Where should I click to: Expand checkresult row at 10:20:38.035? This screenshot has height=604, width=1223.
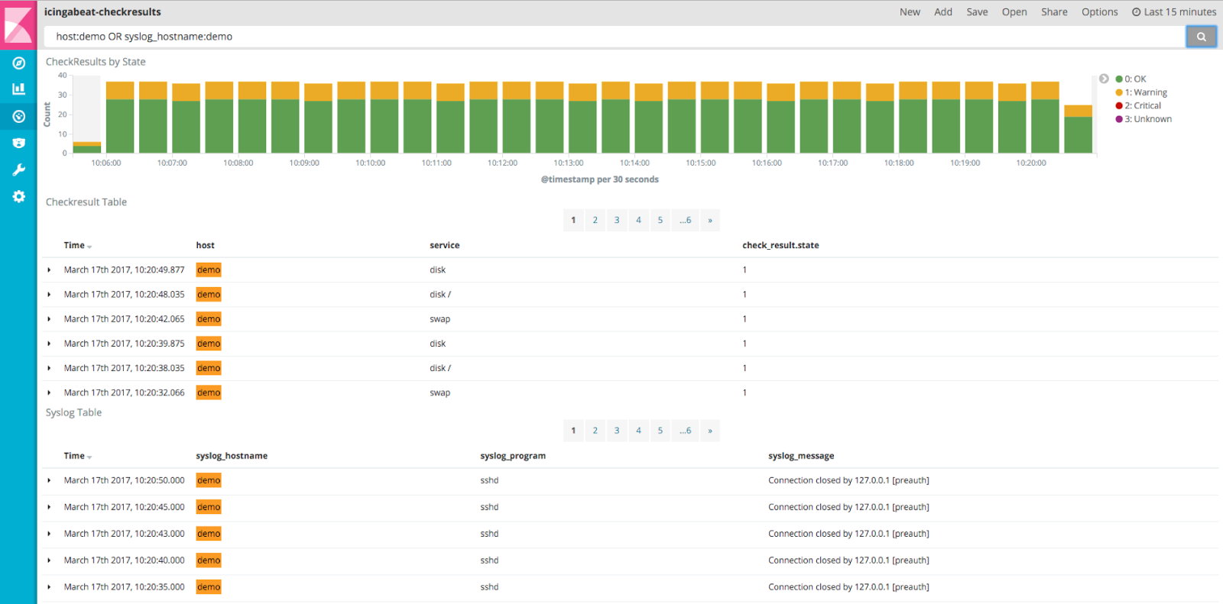[50, 368]
